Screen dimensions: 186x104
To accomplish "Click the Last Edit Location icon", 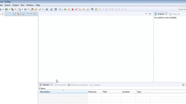I will (x=113, y=9).
